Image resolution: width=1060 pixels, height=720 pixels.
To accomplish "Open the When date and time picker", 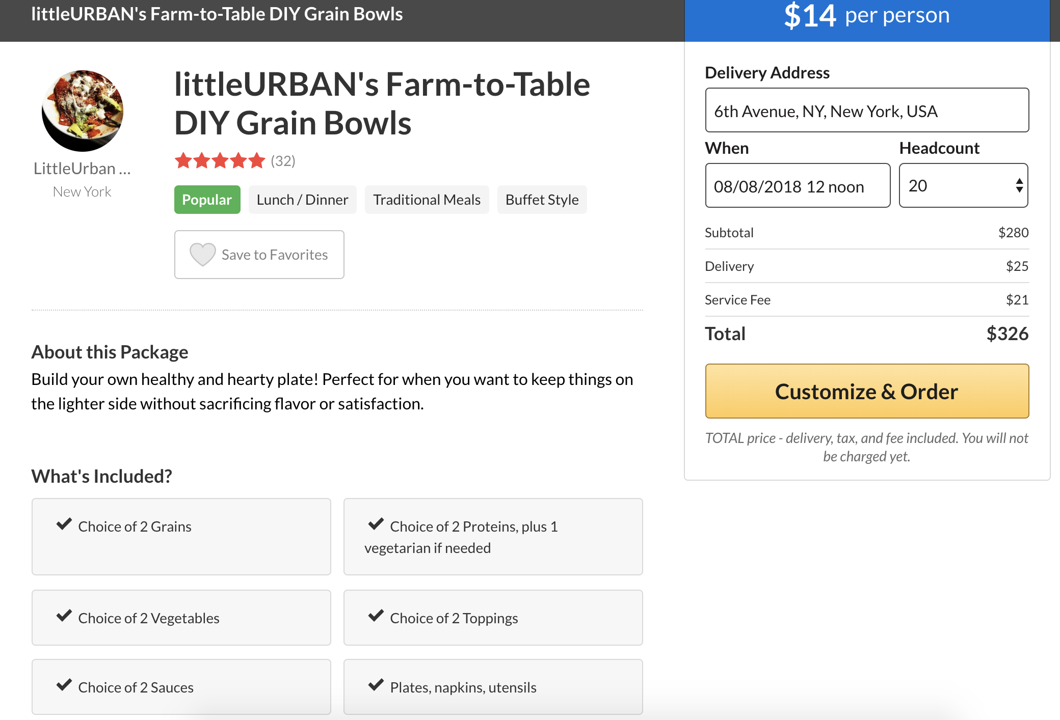I will [x=798, y=185].
